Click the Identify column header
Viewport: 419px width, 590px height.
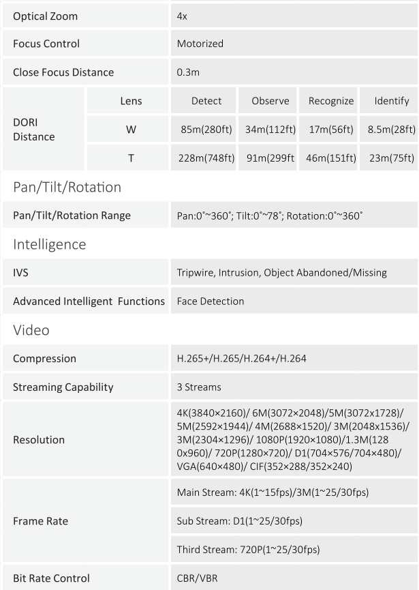389,100
